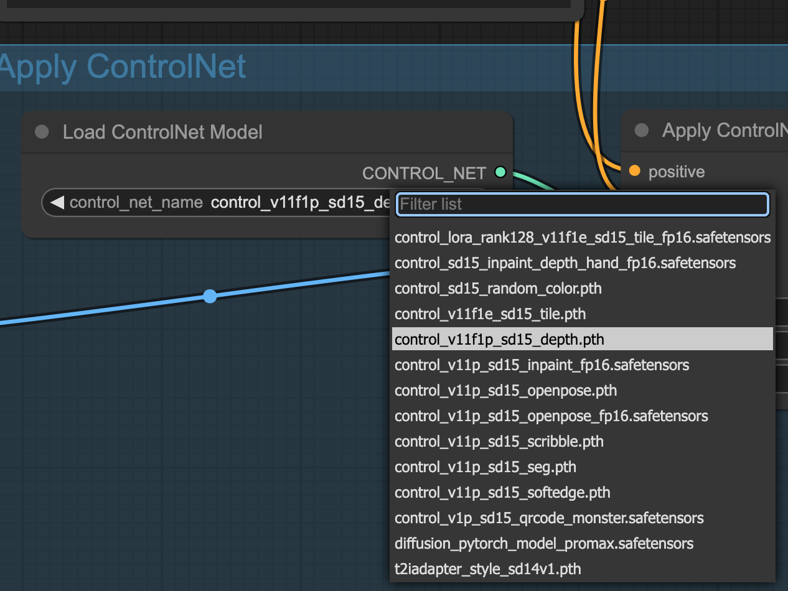The image size is (788, 591).
Task: Choose control_v11p_sd15_inpaint_fp16.safetensors
Action: pos(542,365)
